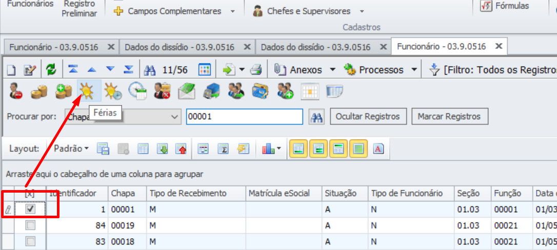
Task: Expand the Processos dropdown arrow
Action: click(x=414, y=70)
